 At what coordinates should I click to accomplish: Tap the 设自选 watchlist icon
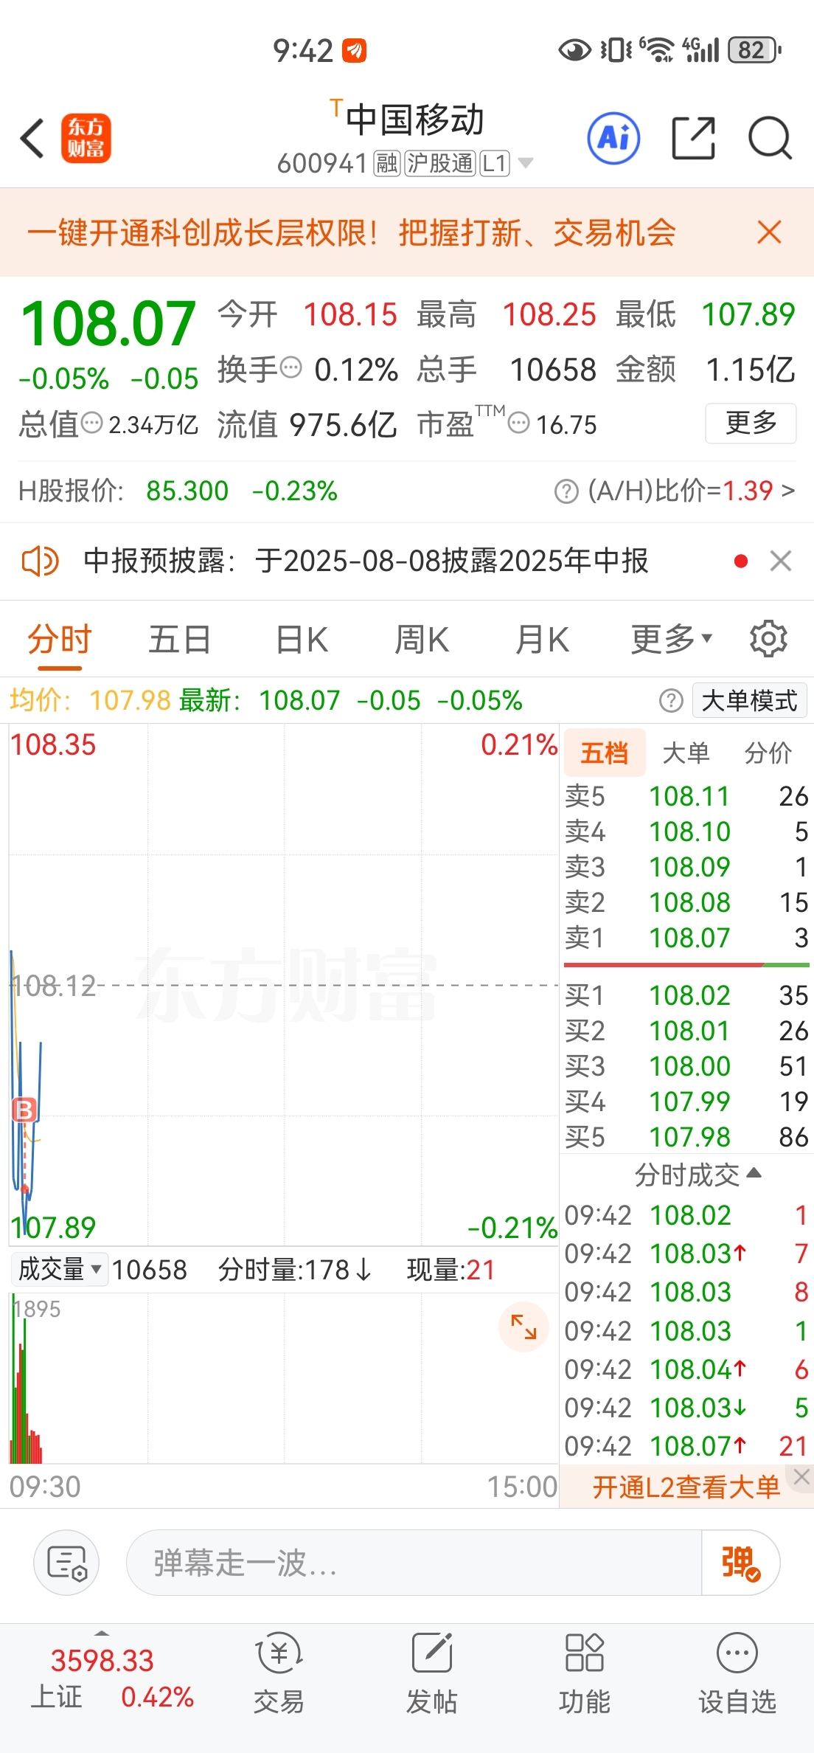(x=737, y=1673)
